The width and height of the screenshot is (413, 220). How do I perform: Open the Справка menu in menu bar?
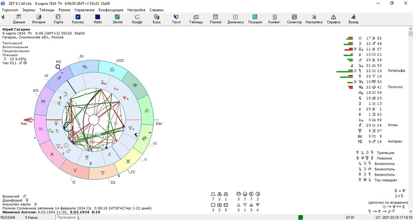(x=157, y=10)
